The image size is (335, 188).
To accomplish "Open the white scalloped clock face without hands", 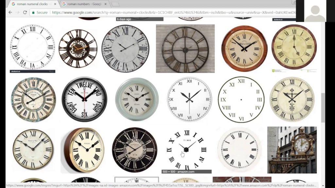I will [239, 149].
